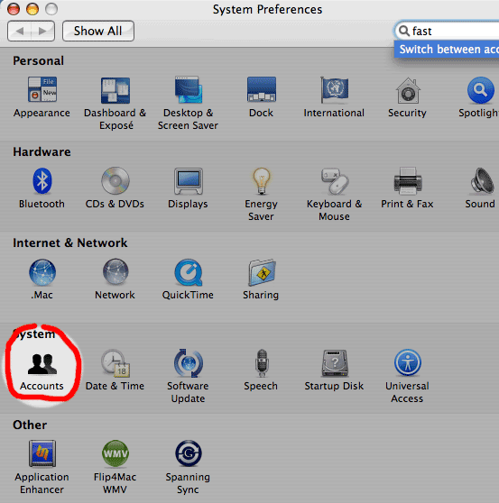Image resolution: width=499 pixels, height=503 pixels.
Task: Click the 'Other' section heading
Action: 30,425
